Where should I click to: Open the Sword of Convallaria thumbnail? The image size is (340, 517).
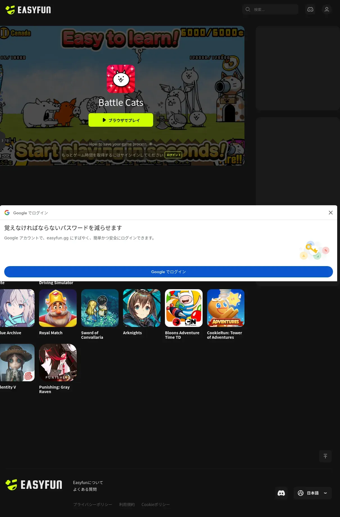[100, 308]
